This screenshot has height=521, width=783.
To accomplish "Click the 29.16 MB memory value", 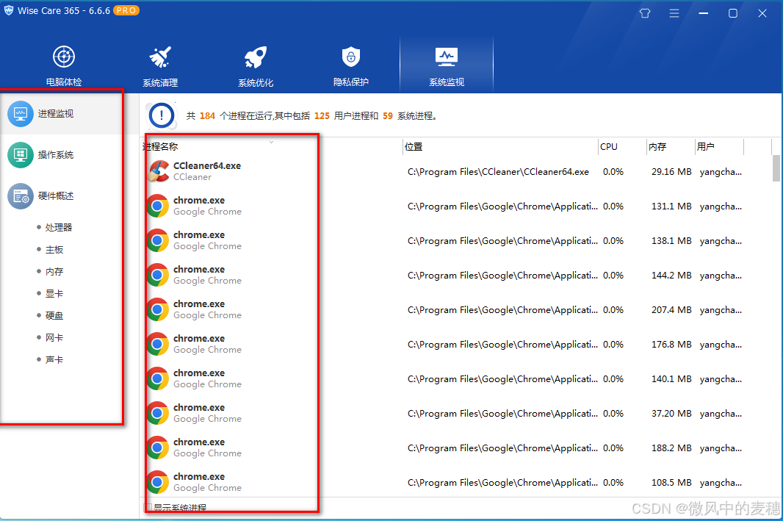I will tap(671, 172).
